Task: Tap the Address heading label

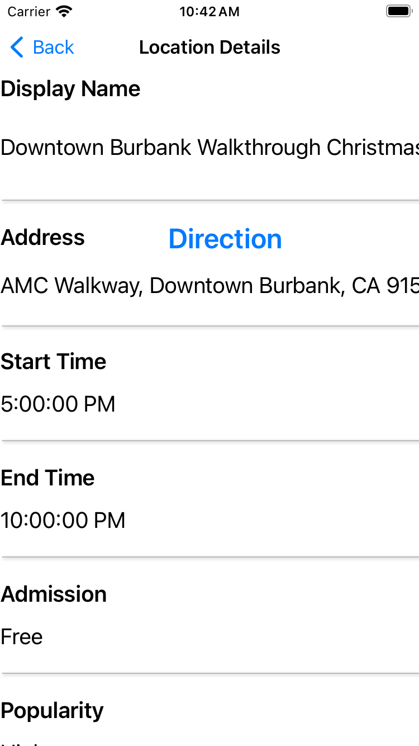Action: pyautogui.click(x=43, y=238)
